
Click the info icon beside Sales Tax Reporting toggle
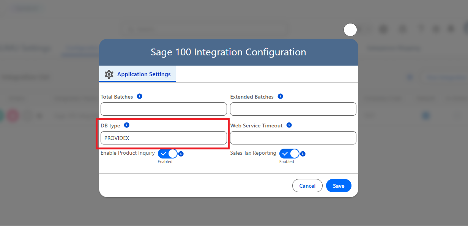(x=303, y=154)
